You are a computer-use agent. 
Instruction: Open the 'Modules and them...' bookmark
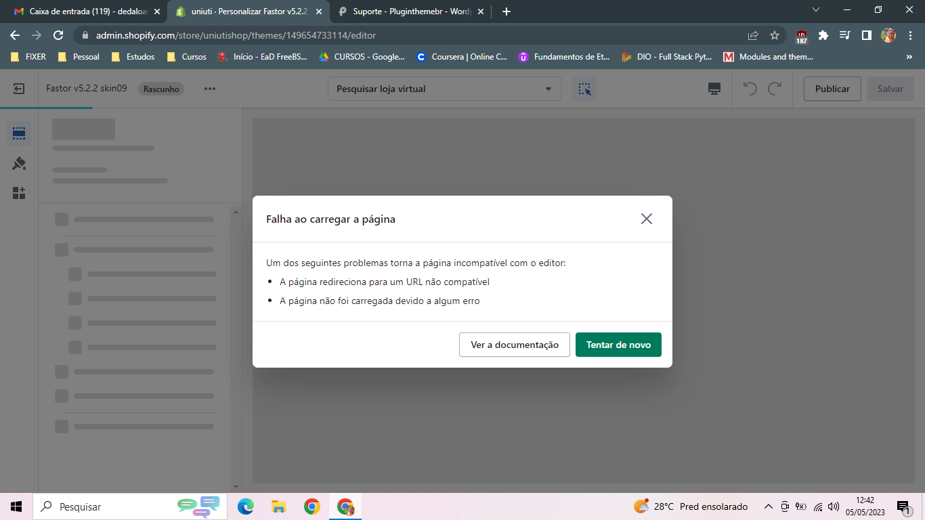(x=769, y=57)
